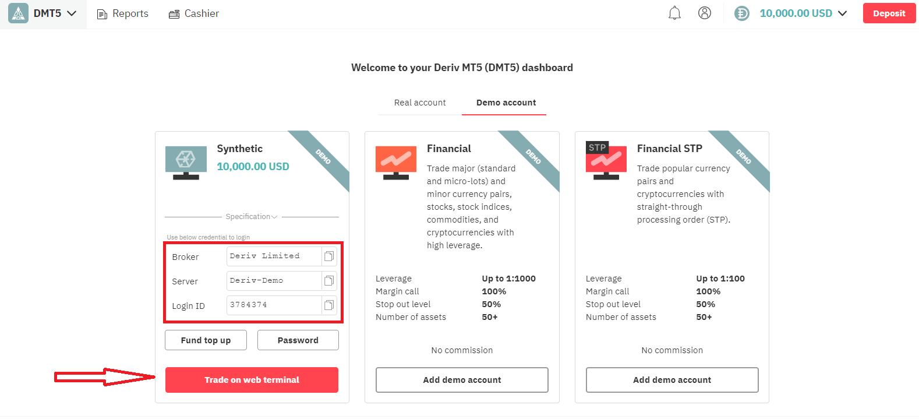Click the Deriv coin currency icon
This screenshot has width=919, height=419.
[741, 12]
